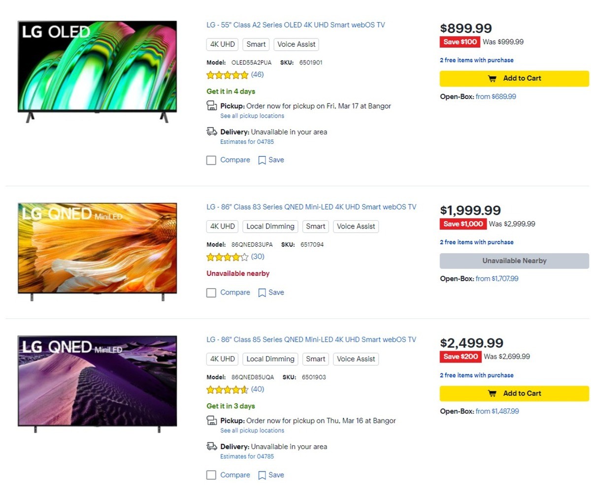Check Compare for the 83 Series QNED
The image size is (591, 490).
coord(211,292)
